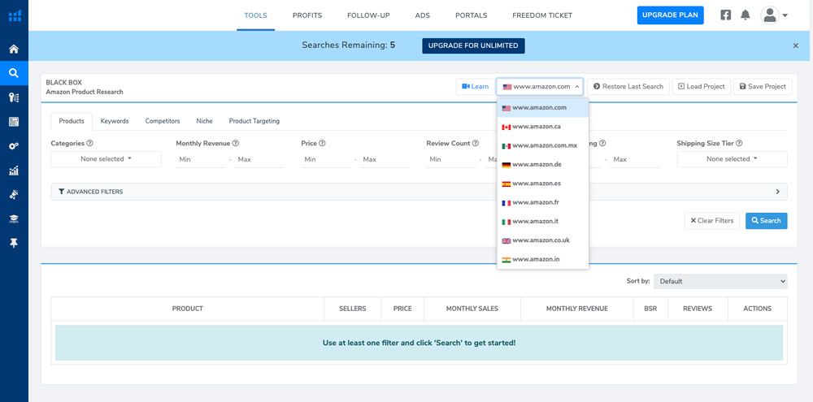Click the Categories help question icon
813x402 pixels.
(89, 144)
